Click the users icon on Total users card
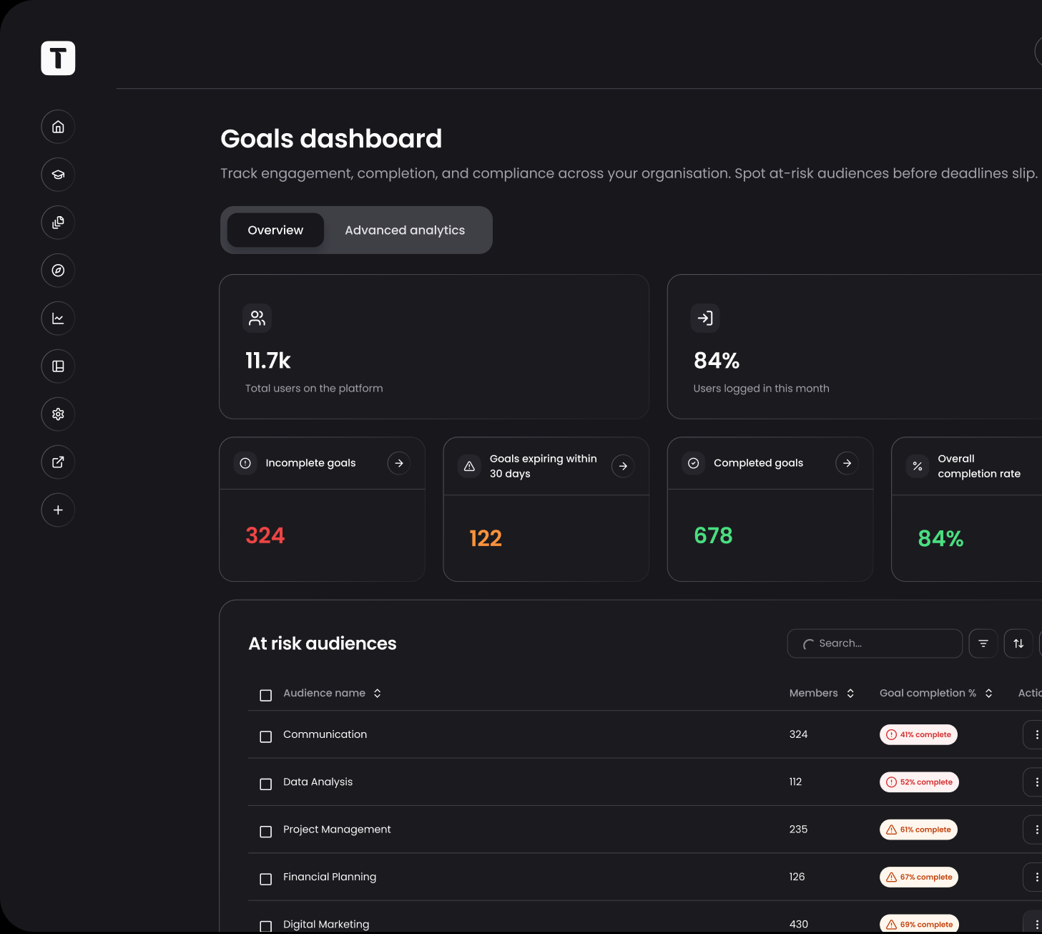 tap(257, 318)
